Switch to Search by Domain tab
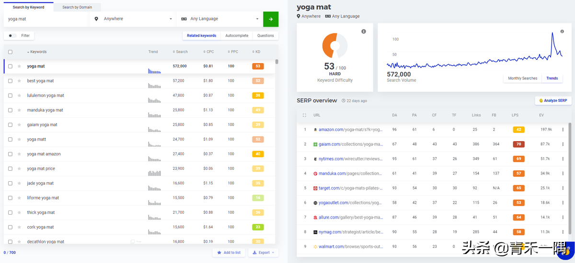 (77, 7)
